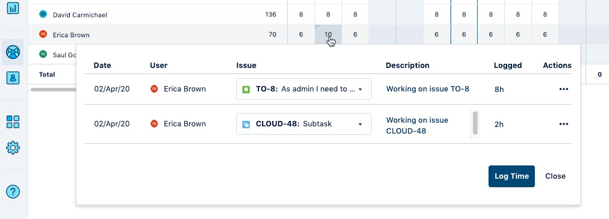This screenshot has height=219, width=609.
Task: Open the help question mark icon
Action: point(13,191)
